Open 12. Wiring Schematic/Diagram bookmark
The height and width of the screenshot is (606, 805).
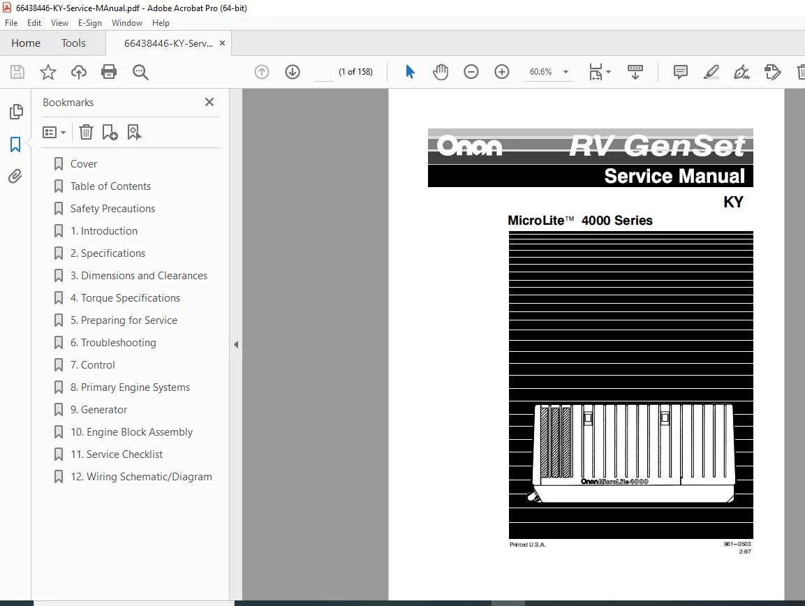point(141,477)
